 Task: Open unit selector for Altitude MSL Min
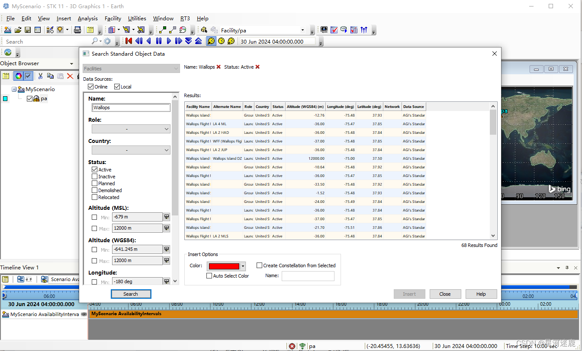[x=166, y=217]
